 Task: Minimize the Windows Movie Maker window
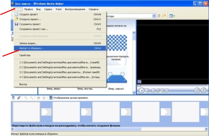tap(195, 4)
